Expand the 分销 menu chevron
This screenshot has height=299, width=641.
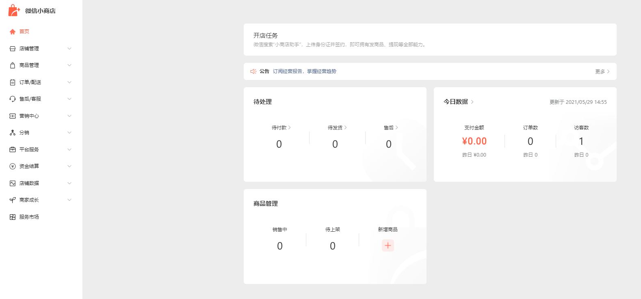(69, 133)
